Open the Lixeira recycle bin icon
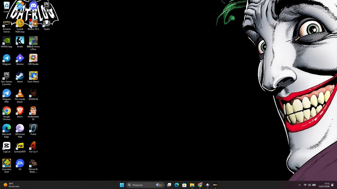This screenshot has height=189, width=337. 6,7
